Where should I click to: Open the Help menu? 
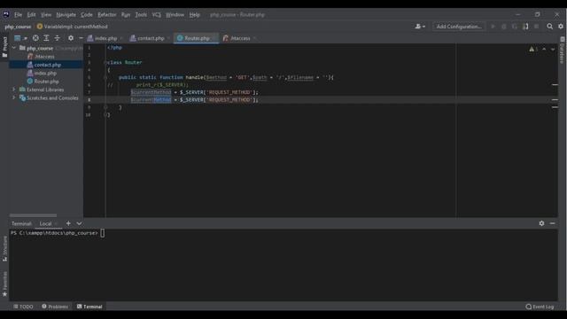pyautogui.click(x=195, y=15)
